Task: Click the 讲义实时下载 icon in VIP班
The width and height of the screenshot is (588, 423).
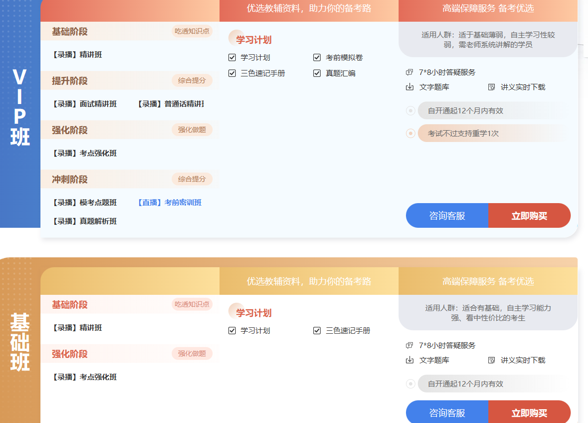Action: point(491,87)
